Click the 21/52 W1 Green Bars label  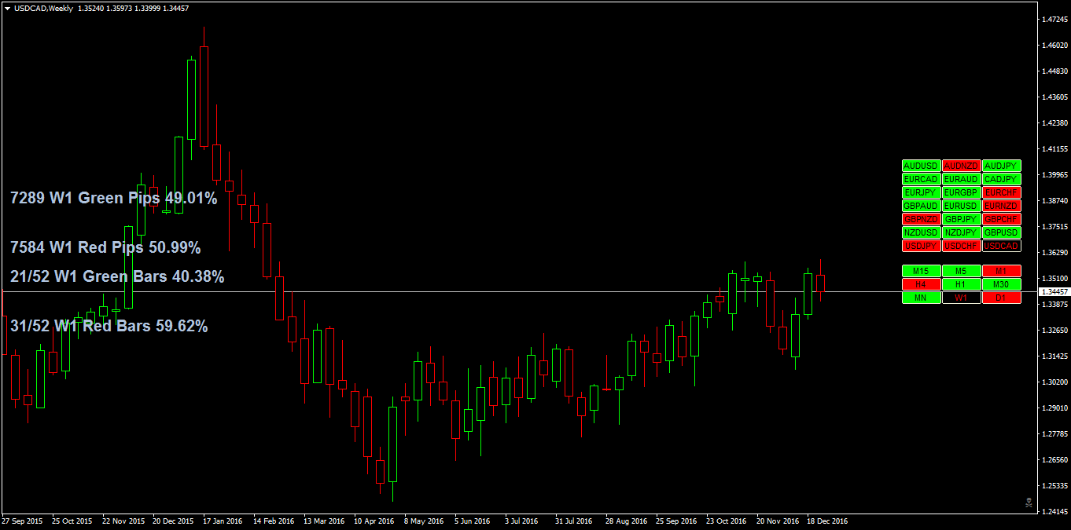point(117,277)
